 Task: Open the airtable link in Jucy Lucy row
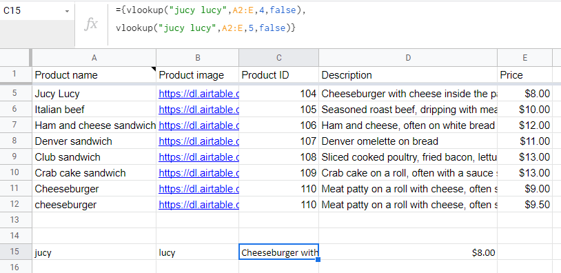pyautogui.click(x=198, y=94)
